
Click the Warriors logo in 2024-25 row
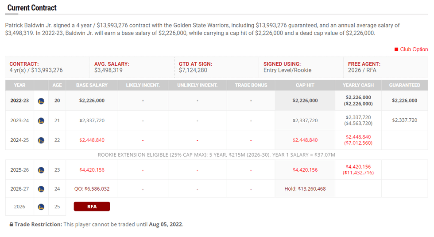pyautogui.click(x=41, y=140)
